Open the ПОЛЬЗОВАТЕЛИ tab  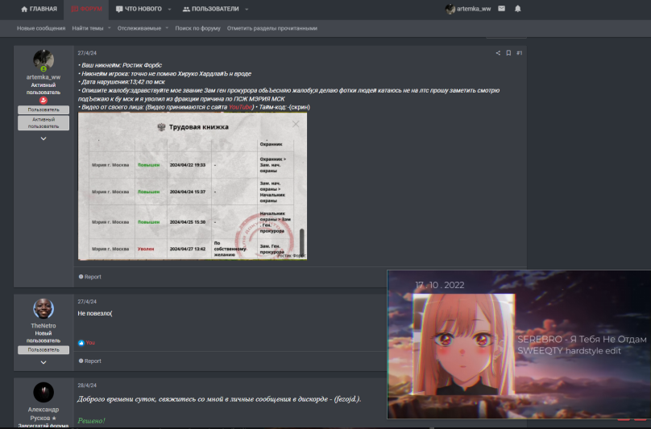(x=211, y=9)
